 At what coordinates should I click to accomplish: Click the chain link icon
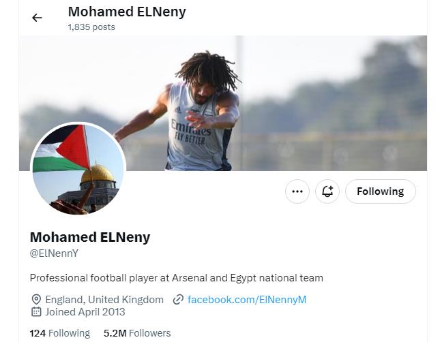pyautogui.click(x=178, y=299)
